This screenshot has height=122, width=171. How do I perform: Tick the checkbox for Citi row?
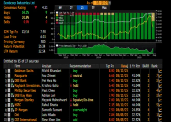click(9, 115)
